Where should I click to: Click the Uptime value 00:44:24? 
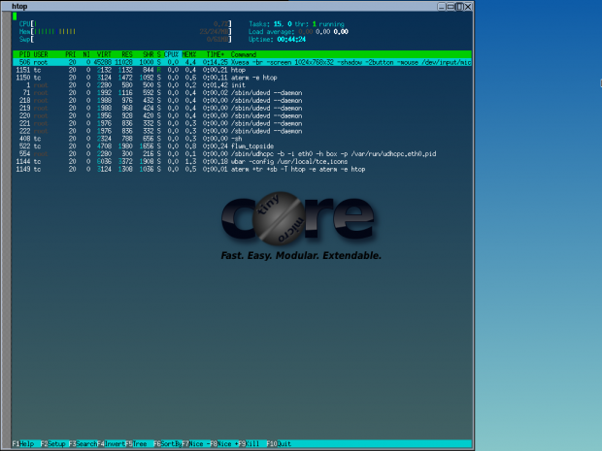tap(291, 39)
